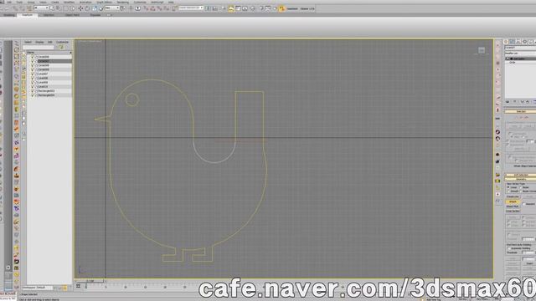
Task: Open the Create command panel tab
Action: pyautogui.click(x=505, y=42)
